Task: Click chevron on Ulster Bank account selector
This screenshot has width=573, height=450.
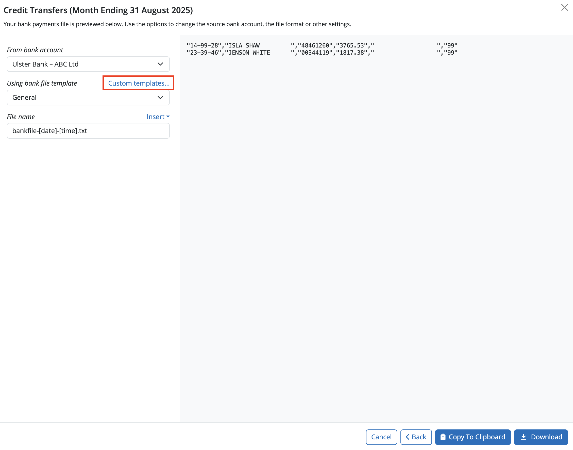Action: point(160,64)
